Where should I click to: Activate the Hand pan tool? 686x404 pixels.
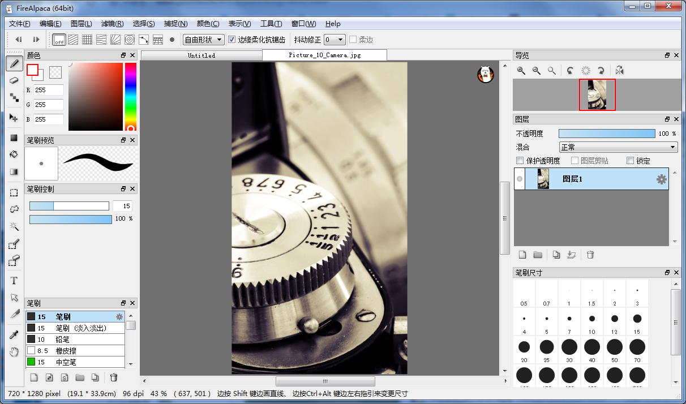tap(14, 352)
